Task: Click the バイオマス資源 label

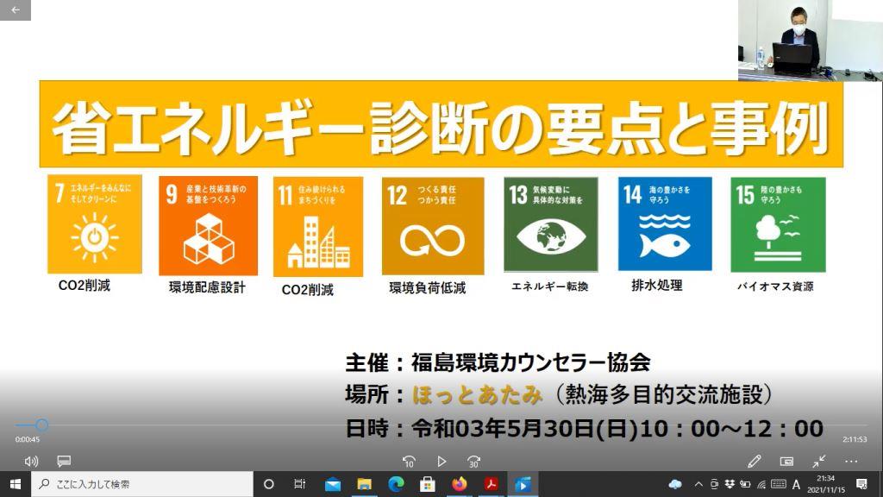Action: tap(775, 286)
